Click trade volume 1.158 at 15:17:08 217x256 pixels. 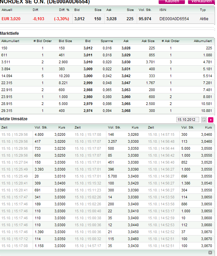[x=39, y=246]
